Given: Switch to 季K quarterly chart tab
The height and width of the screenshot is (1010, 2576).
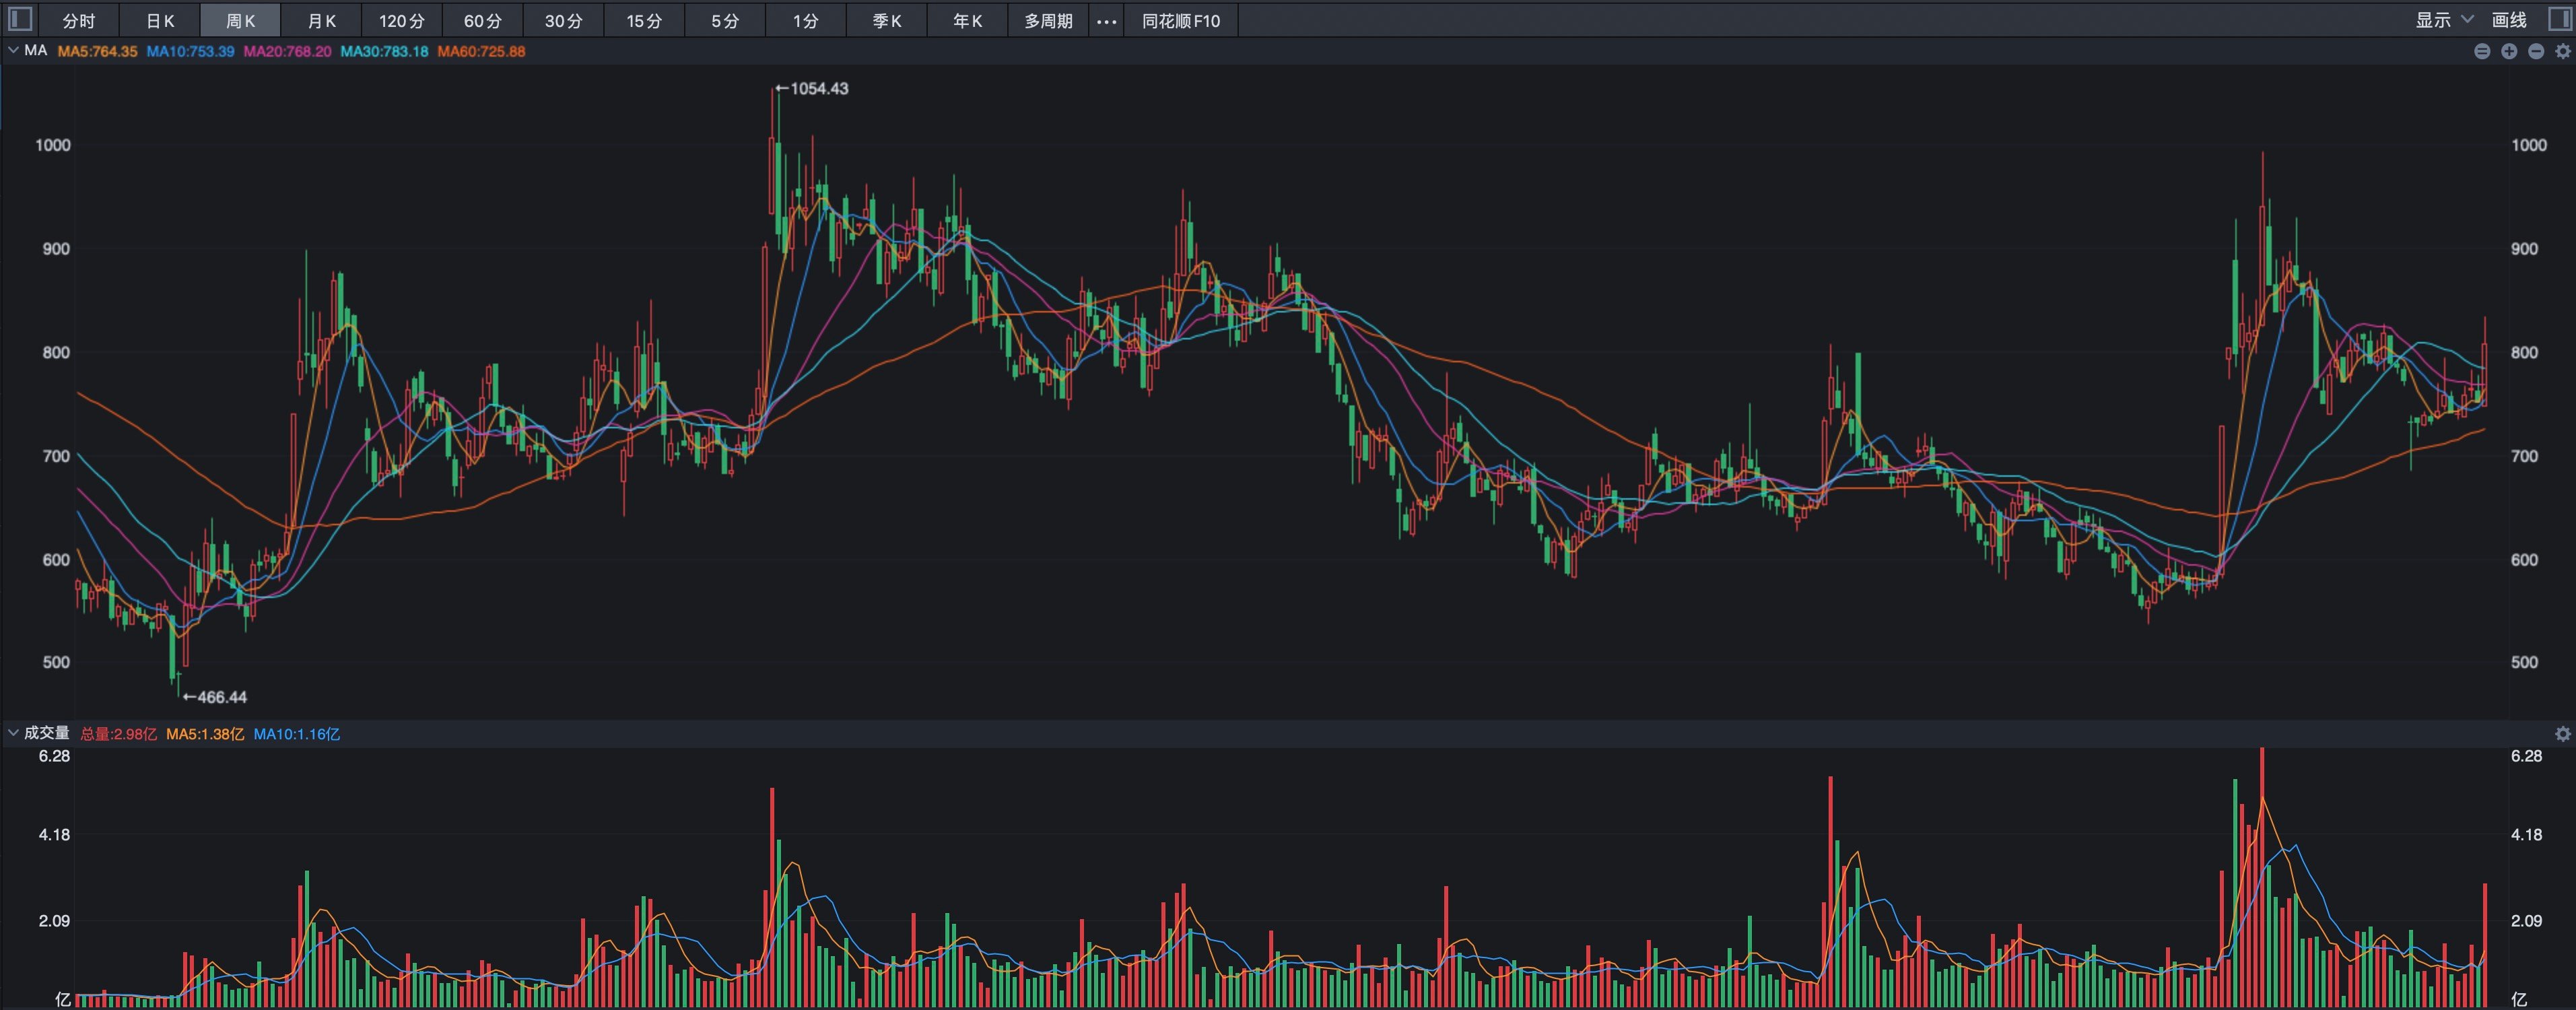Looking at the screenshot, I should coord(887,21).
